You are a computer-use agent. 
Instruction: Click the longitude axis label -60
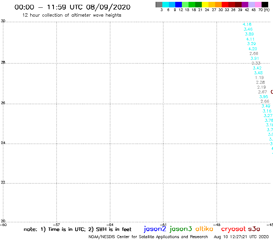(3, 224)
